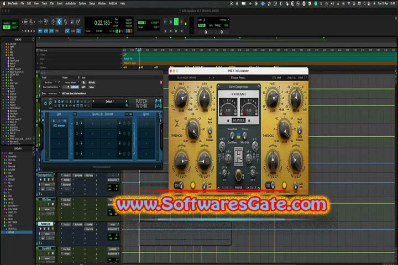398x265 pixels.
Task: Toggle first parallel chain power button
Action: 77,123
